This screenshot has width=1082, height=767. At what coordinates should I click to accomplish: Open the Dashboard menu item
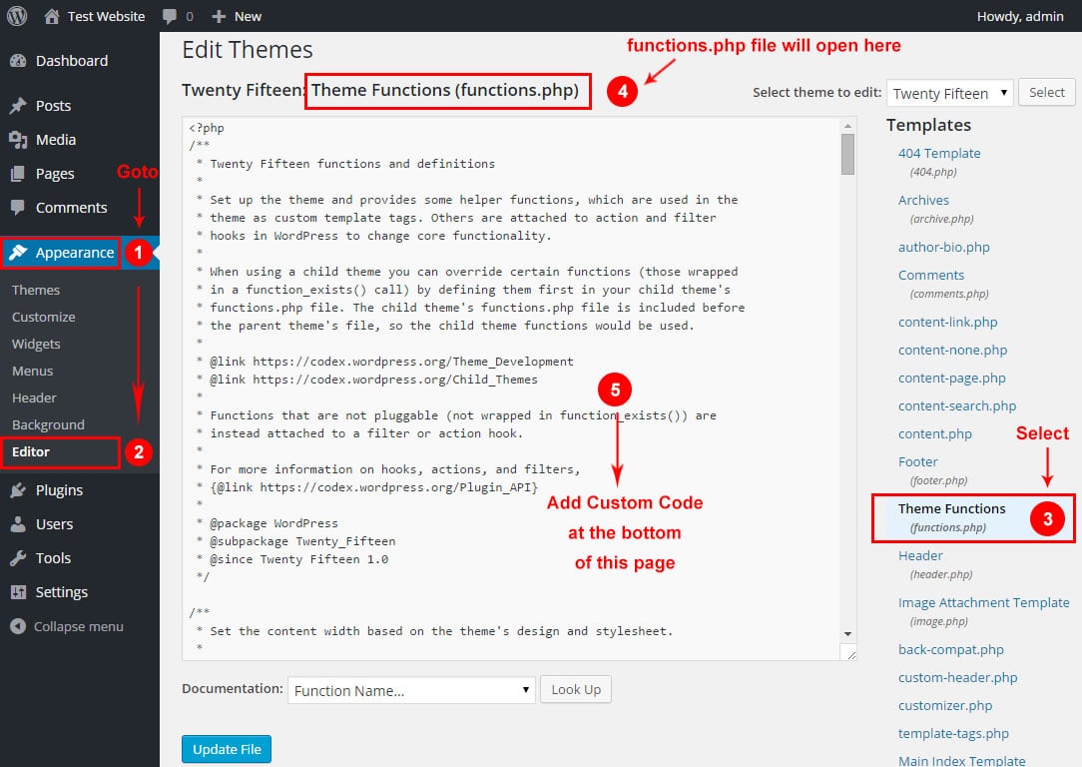point(72,61)
